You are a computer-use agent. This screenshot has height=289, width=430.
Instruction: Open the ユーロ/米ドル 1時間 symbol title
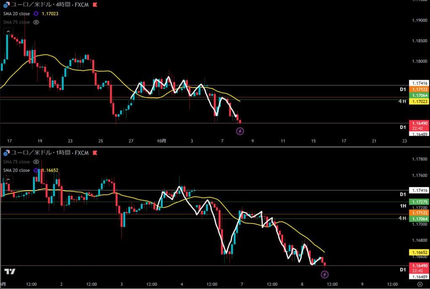tap(50, 153)
